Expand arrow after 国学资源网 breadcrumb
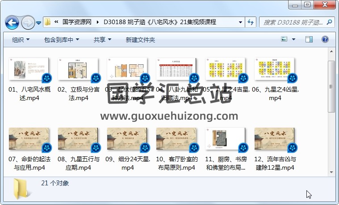 [98, 22]
